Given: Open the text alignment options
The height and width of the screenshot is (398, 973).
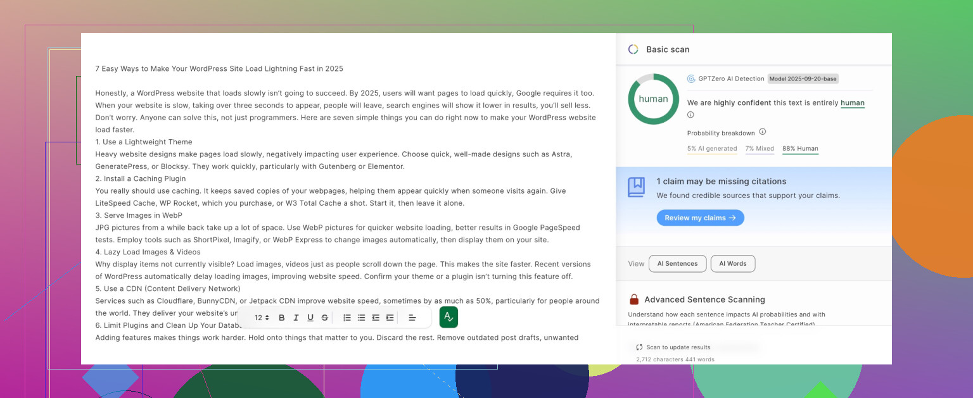Looking at the screenshot, I should tap(412, 318).
